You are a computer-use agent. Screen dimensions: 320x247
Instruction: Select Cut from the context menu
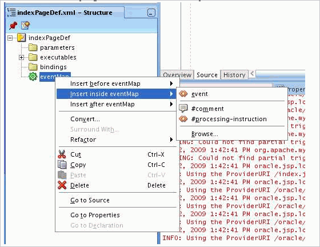117,154
